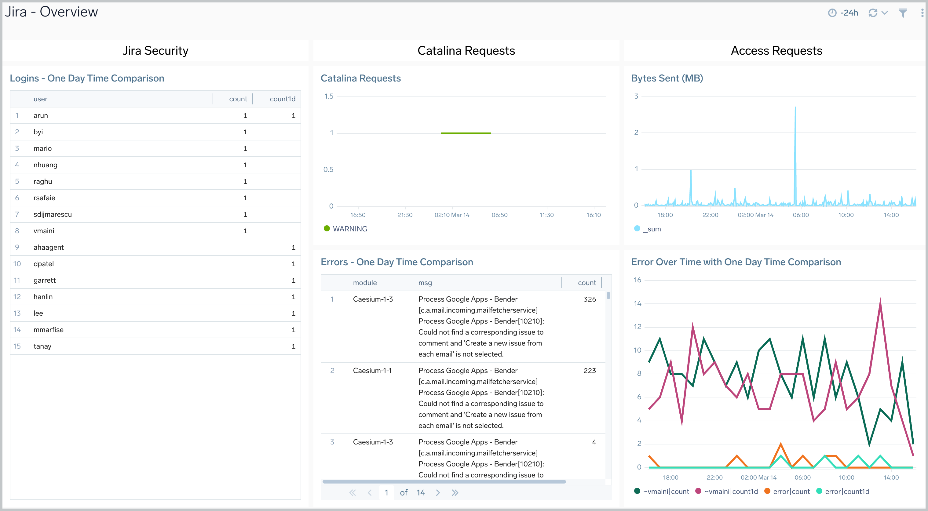Image resolution: width=928 pixels, height=511 pixels.
Task: Select the vmaini user row
Action: [x=155, y=231]
